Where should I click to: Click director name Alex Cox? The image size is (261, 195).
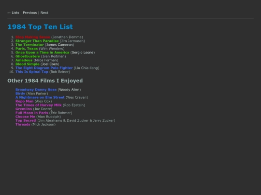pyautogui.click(x=43, y=101)
